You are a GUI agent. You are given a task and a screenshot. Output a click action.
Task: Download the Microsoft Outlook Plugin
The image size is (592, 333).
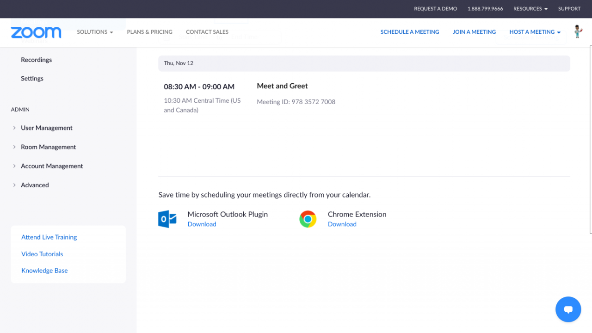pyautogui.click(x=202, y=224)
